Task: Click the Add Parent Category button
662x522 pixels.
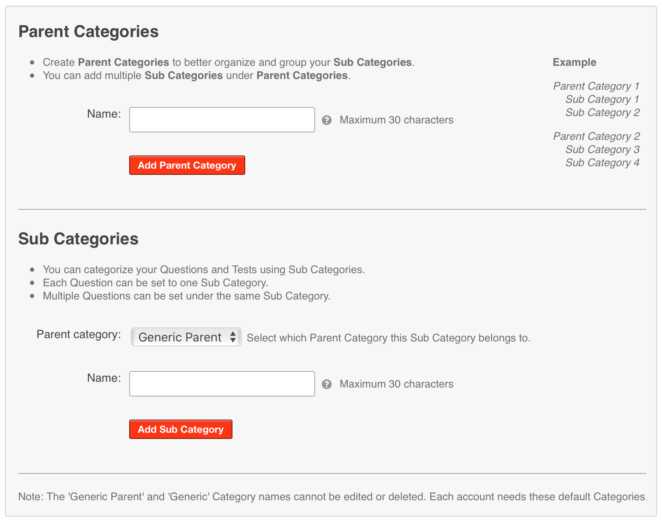Action: pyautogui.click(x=187, y=165)
